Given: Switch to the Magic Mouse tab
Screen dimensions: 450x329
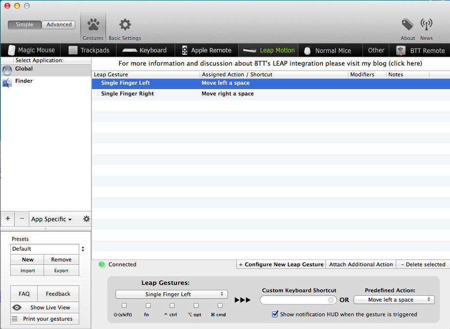Looking at the screenshot, I should coord(30,50).
